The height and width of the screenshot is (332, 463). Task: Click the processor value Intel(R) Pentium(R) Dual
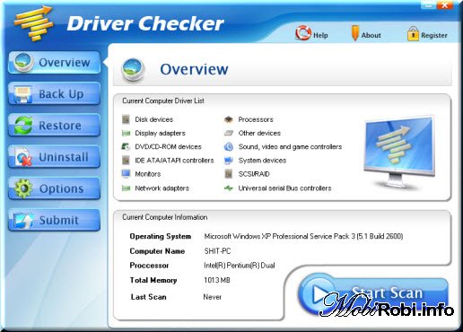coord(240,266)
